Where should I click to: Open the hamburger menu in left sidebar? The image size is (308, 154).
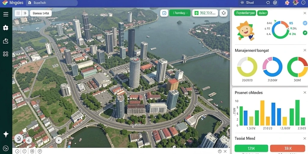(6, 14)
